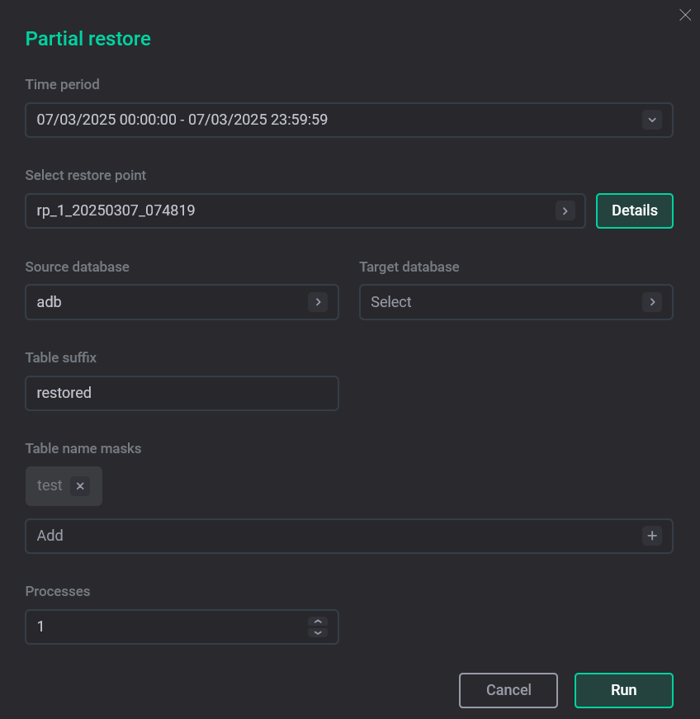Screen dimensions: 700x719
Task: Click the Processes label
Action: click(58, 592)
